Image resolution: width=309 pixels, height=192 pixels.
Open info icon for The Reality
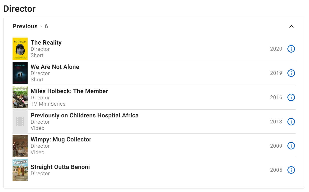pos(291,49)
